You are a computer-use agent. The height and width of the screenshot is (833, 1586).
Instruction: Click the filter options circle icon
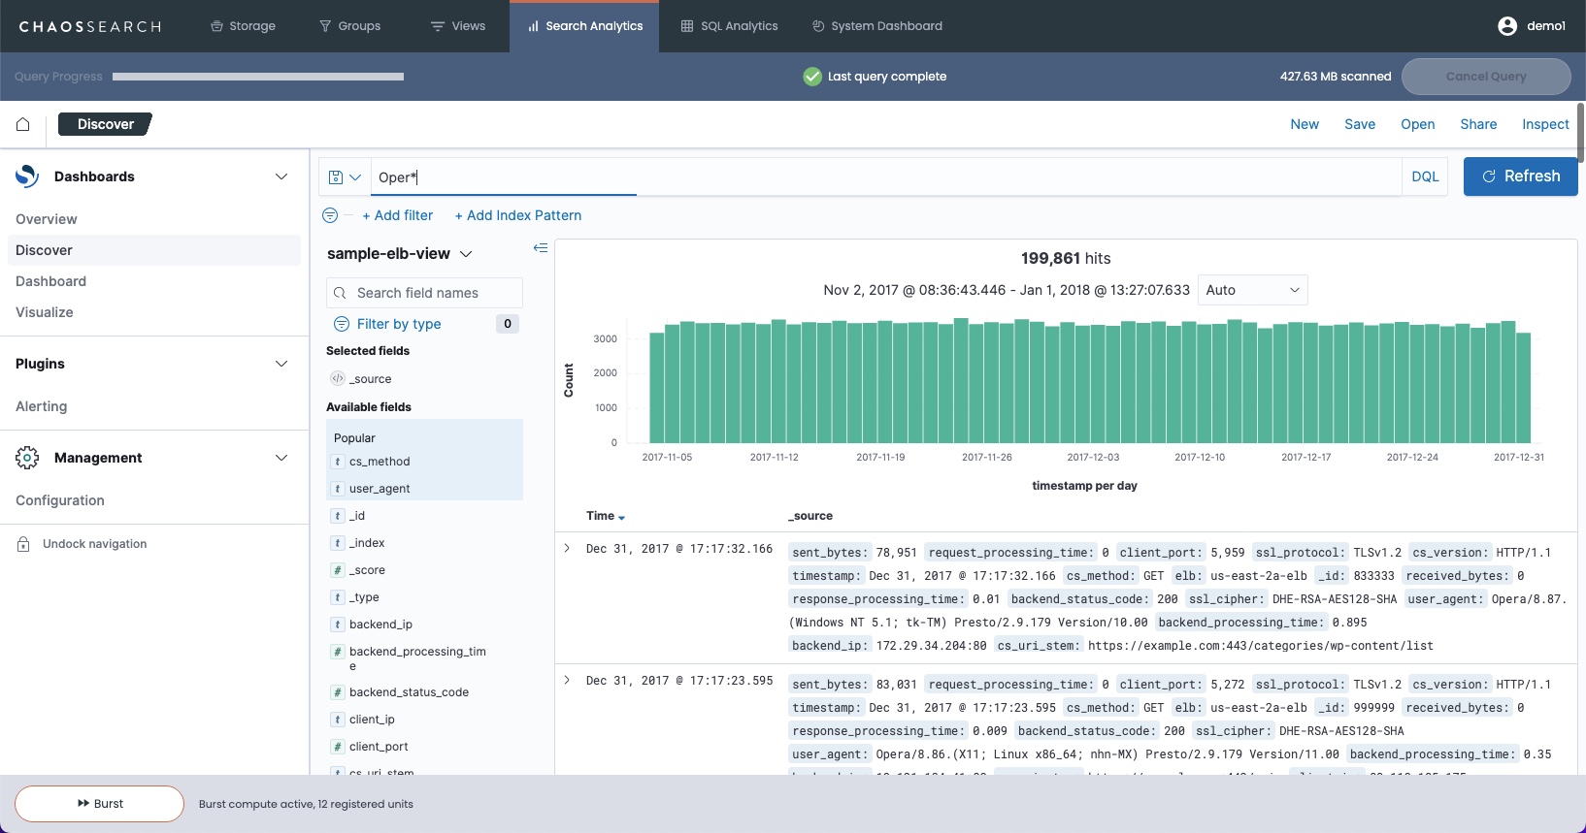coord(330,215)
